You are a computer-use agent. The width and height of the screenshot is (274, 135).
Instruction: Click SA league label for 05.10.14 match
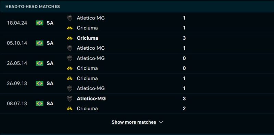tap(50, 43)
